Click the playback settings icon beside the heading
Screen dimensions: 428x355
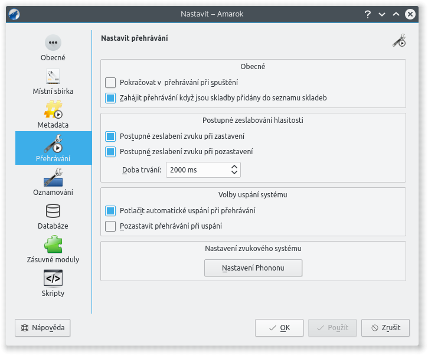(x=399, y=40)
